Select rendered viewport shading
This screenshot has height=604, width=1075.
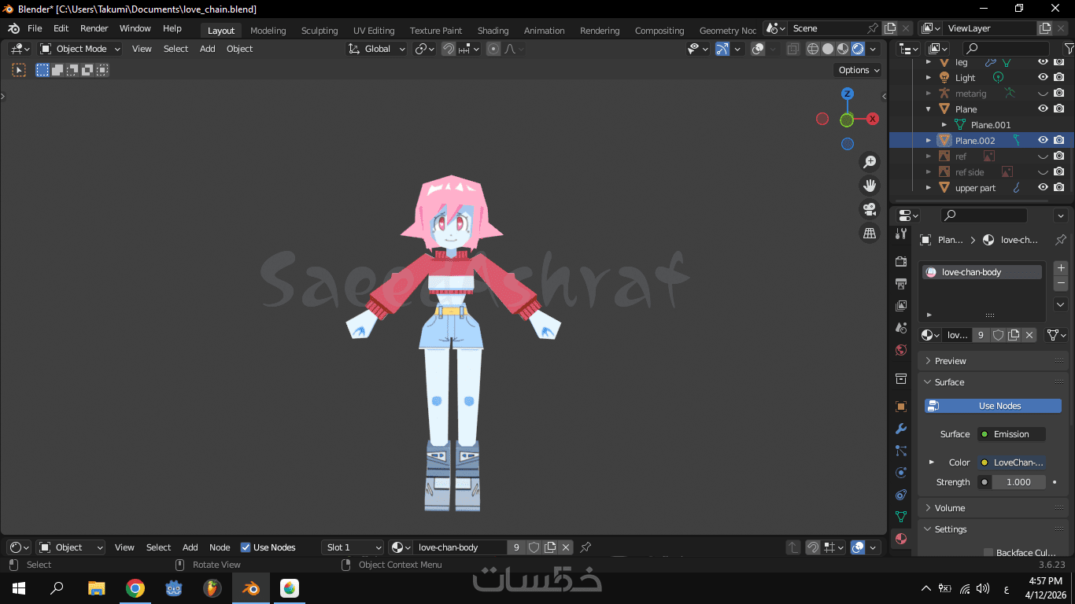click(858, 49)
